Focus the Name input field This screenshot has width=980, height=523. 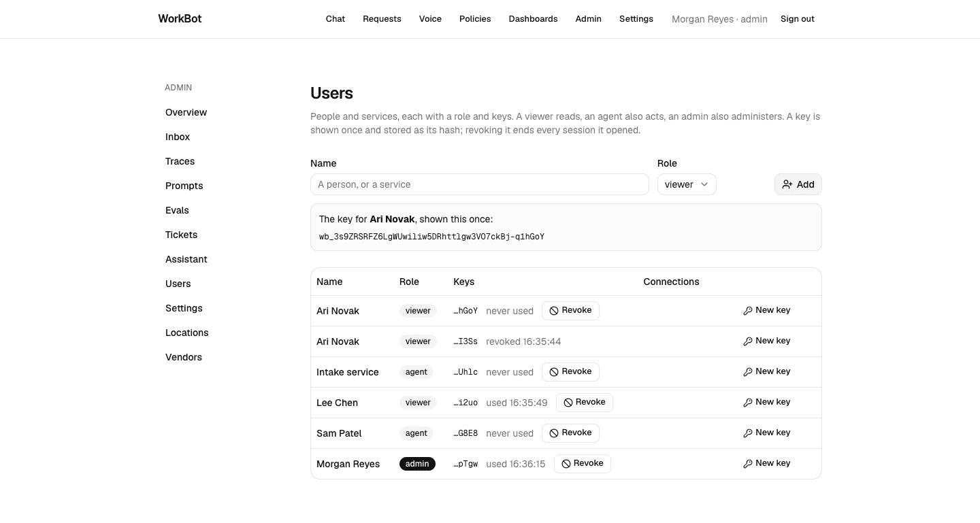(x=480, y=184)
